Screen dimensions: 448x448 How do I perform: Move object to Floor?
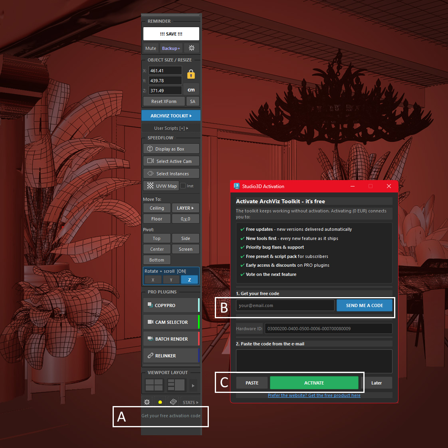coord(157,219)
